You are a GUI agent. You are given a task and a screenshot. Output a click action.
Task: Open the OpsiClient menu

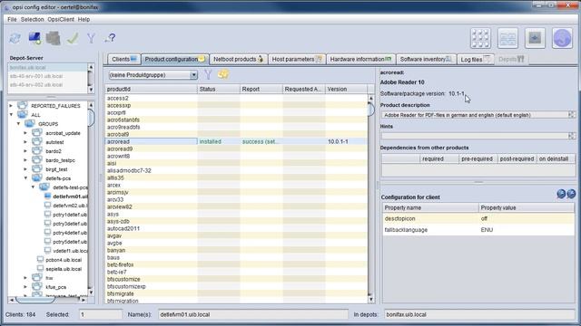click(x=61, y=19)
